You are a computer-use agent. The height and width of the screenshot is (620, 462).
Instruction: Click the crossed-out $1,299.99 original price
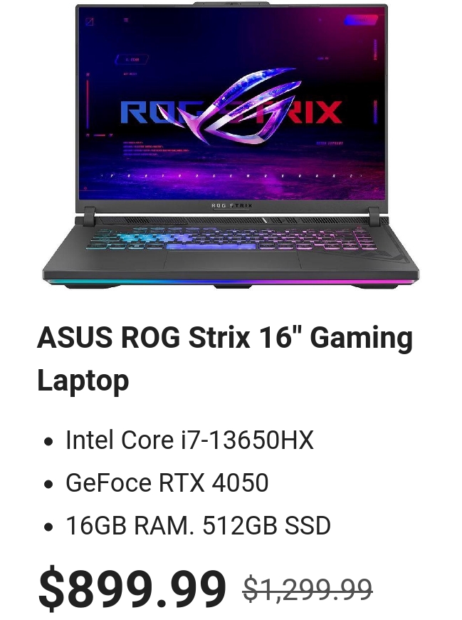point(308,590)
